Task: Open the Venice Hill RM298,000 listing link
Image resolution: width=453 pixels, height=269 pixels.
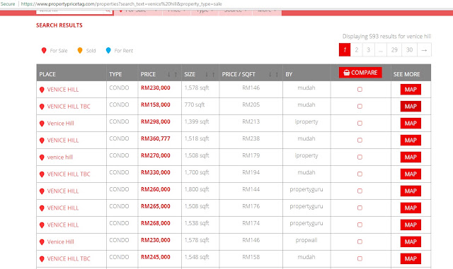Action: coord(60,124)
